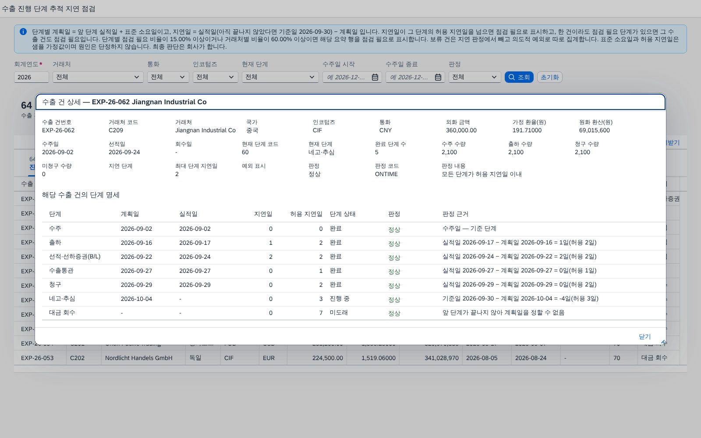Select the 청구 stage row

354,285
